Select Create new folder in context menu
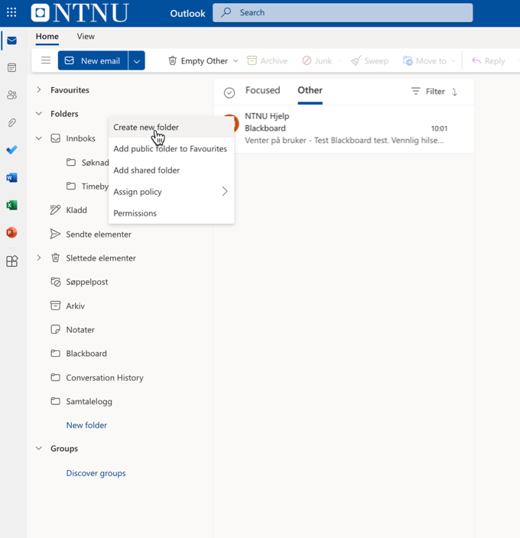 pyautogui.click(x=171, y=127)
